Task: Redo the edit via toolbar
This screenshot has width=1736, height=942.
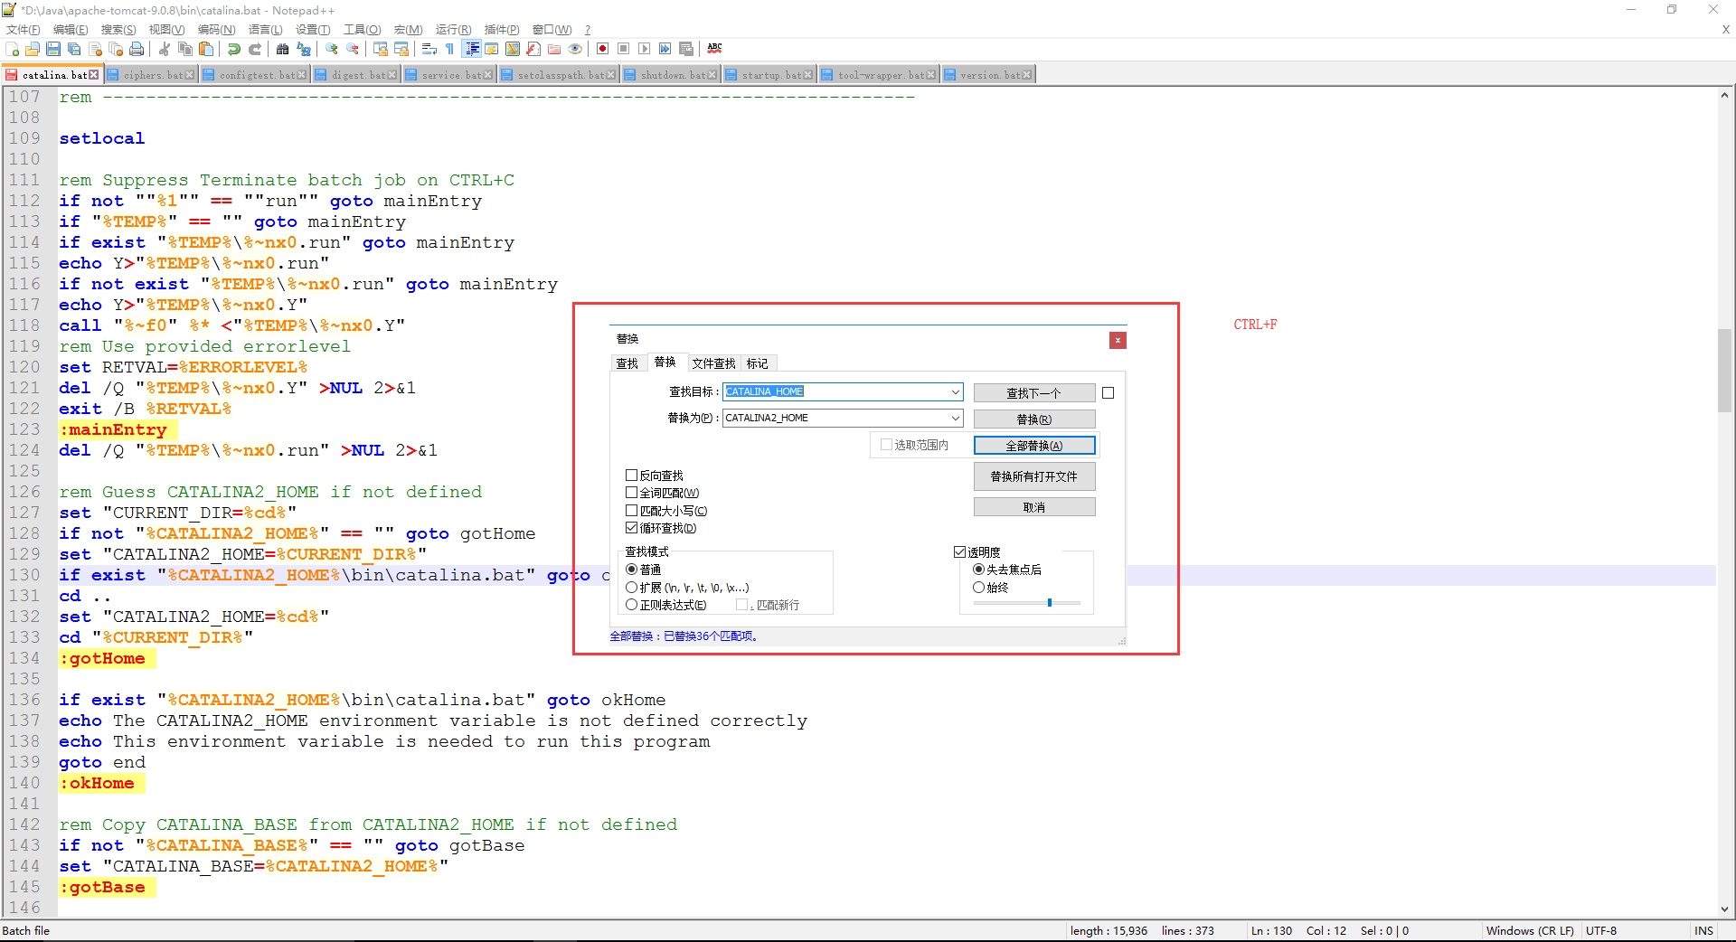Action: pos(255,49)
